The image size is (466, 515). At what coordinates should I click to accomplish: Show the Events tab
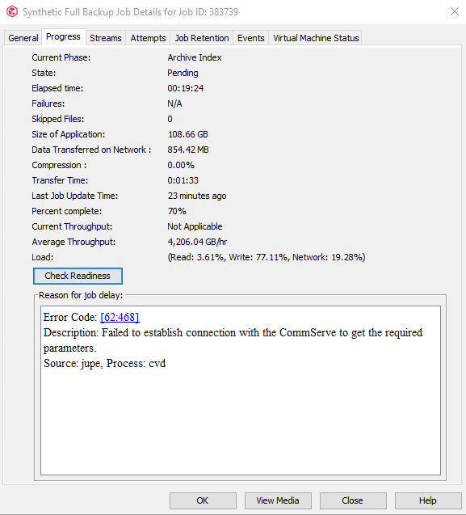251,38
